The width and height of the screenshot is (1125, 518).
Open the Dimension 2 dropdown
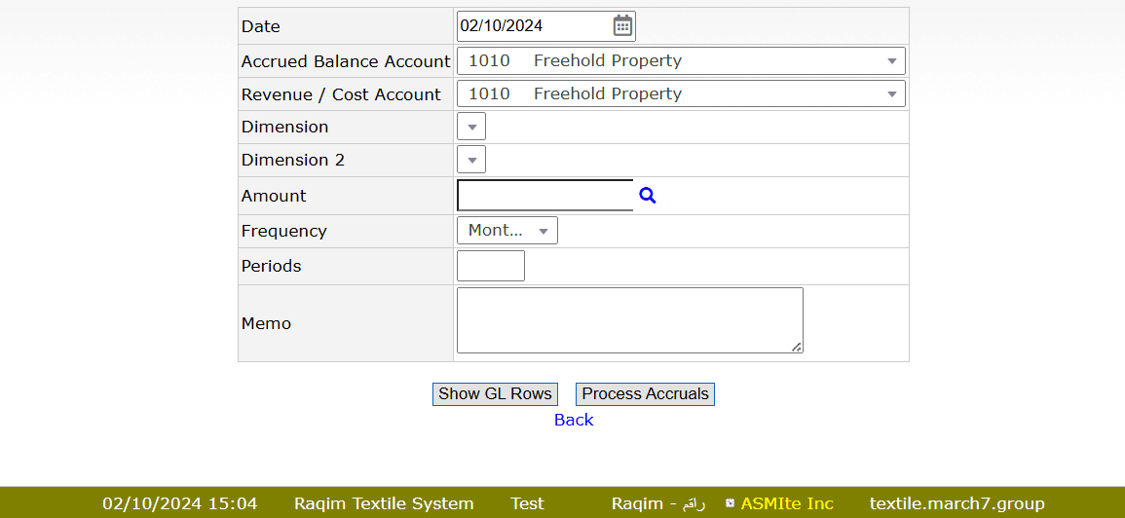point(471,160)
